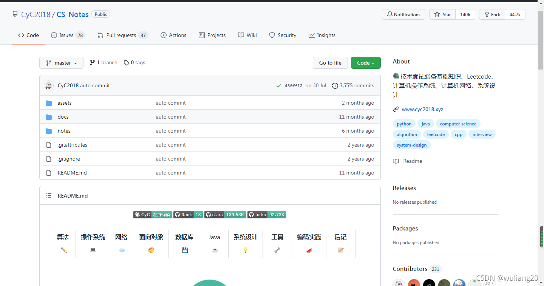Open the CS-Notes repository link
Image resolution: width=544 pixels, height=286 pixels.
(x=73, y=14)
